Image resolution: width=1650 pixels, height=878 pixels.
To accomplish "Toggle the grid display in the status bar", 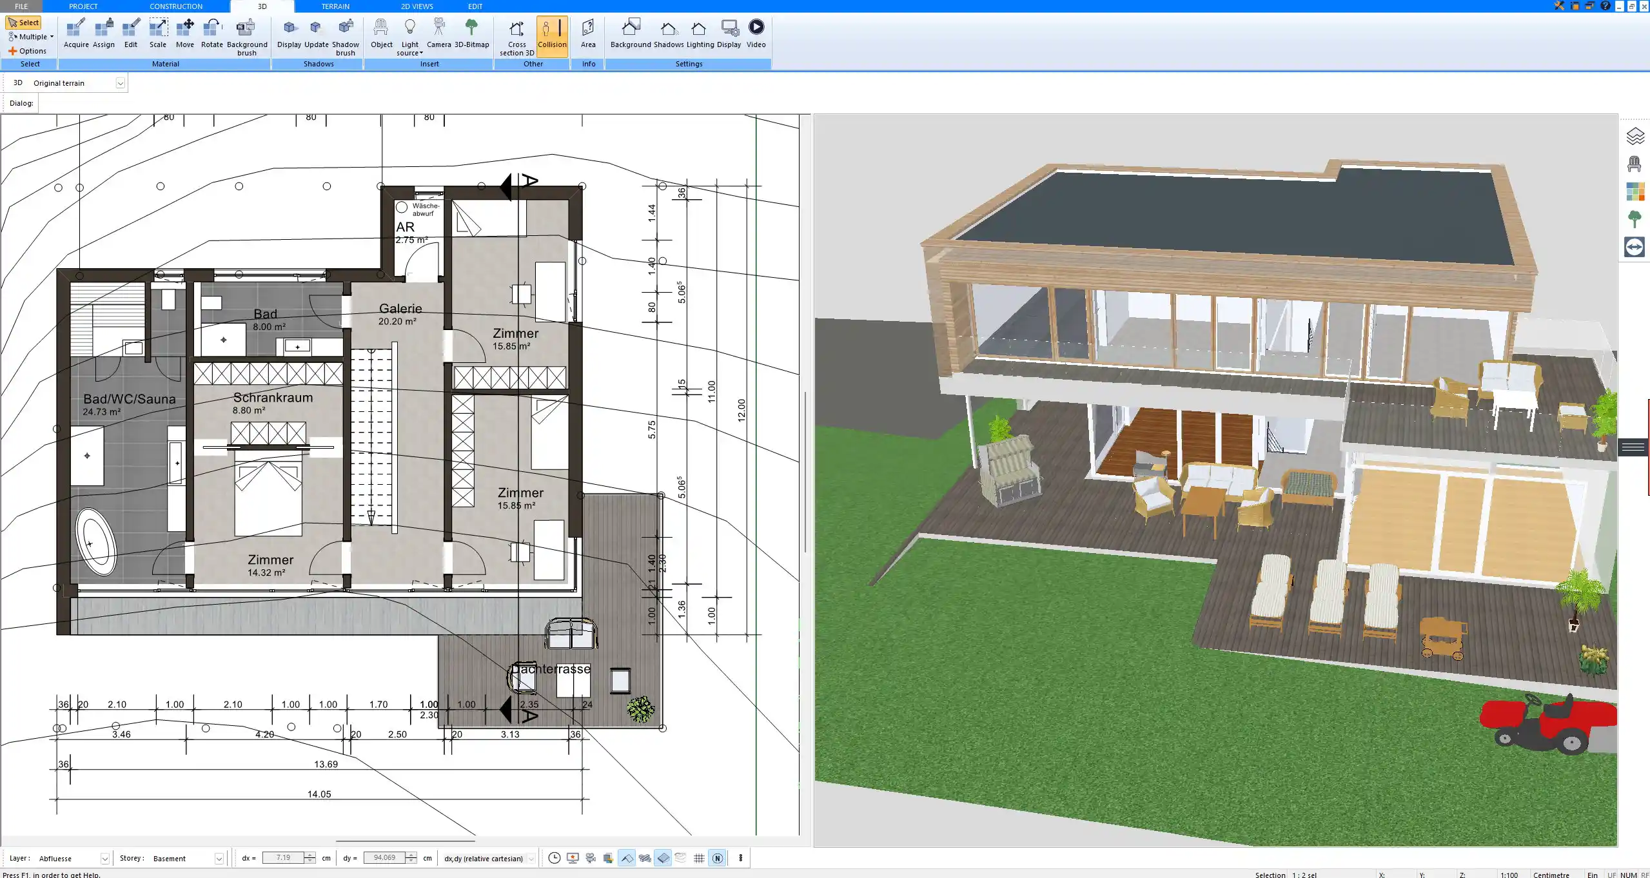I will click(699, 858).
